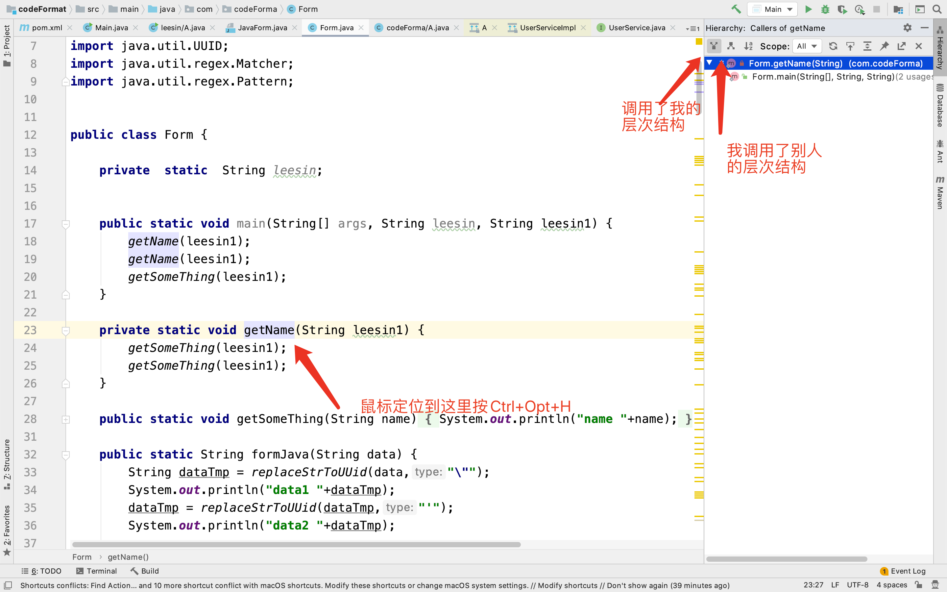Toggle Caller Methods Hierarchy view
This screenshot has height=592, width=947.
714,46
